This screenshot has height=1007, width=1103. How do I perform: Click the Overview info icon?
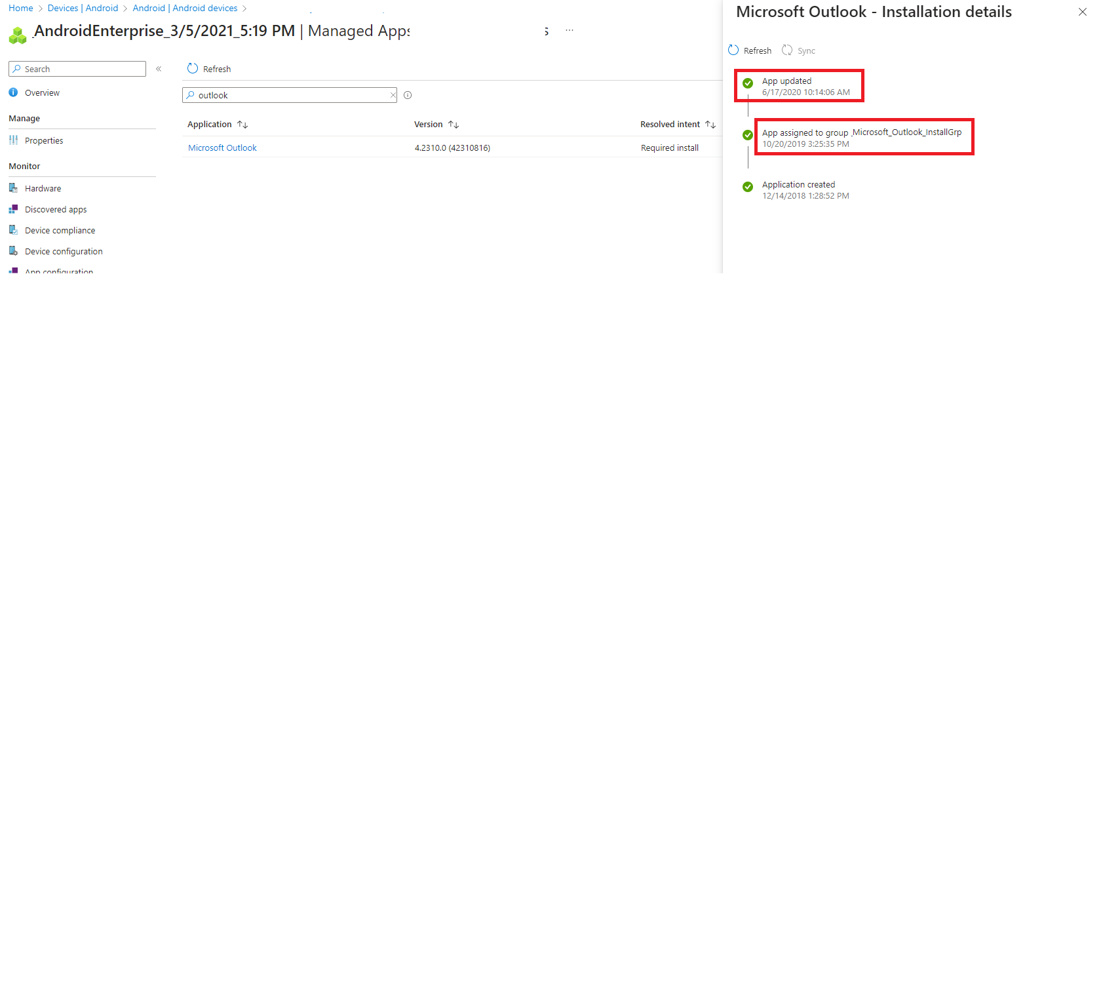pos(13,92)
